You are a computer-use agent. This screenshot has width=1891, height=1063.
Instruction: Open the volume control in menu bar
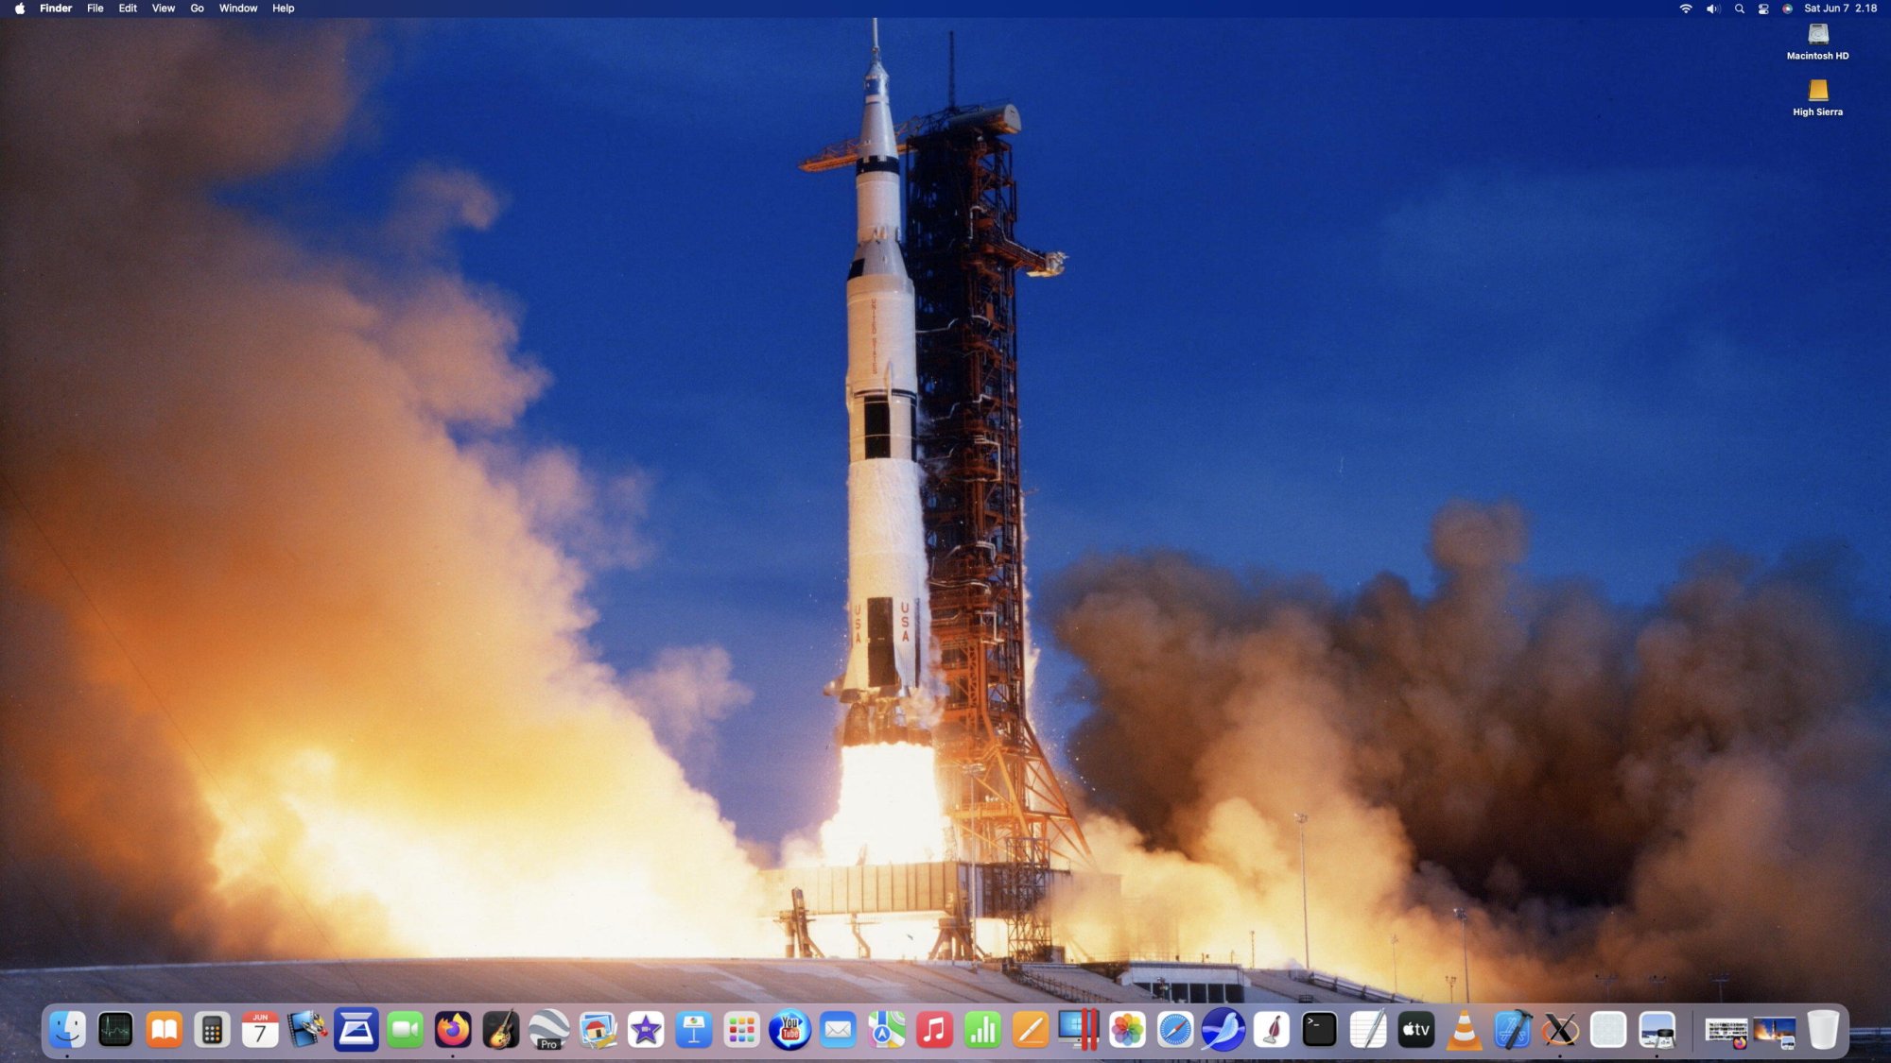tap(1712, 9)
